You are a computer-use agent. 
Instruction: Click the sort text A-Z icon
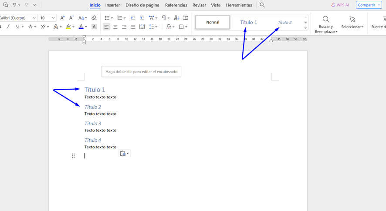point(176,18)
